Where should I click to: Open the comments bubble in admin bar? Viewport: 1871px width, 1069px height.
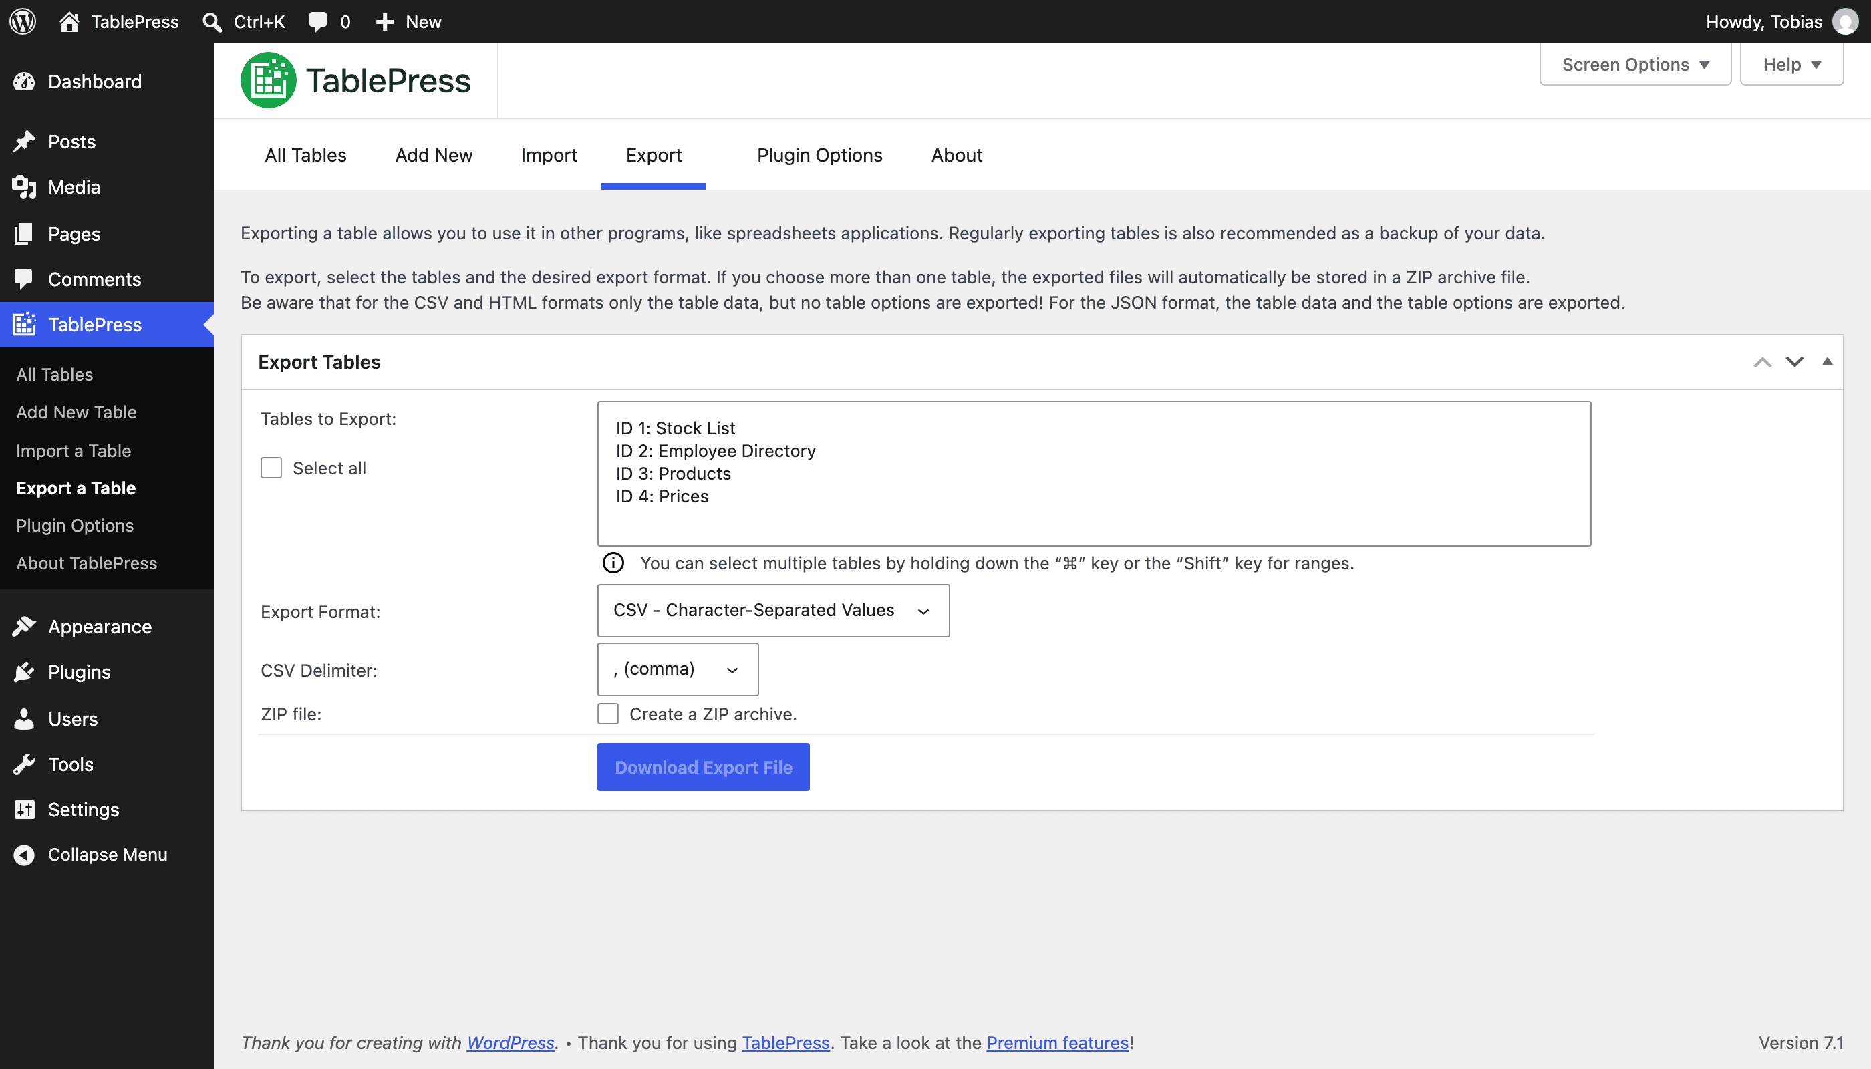point(318,22)
